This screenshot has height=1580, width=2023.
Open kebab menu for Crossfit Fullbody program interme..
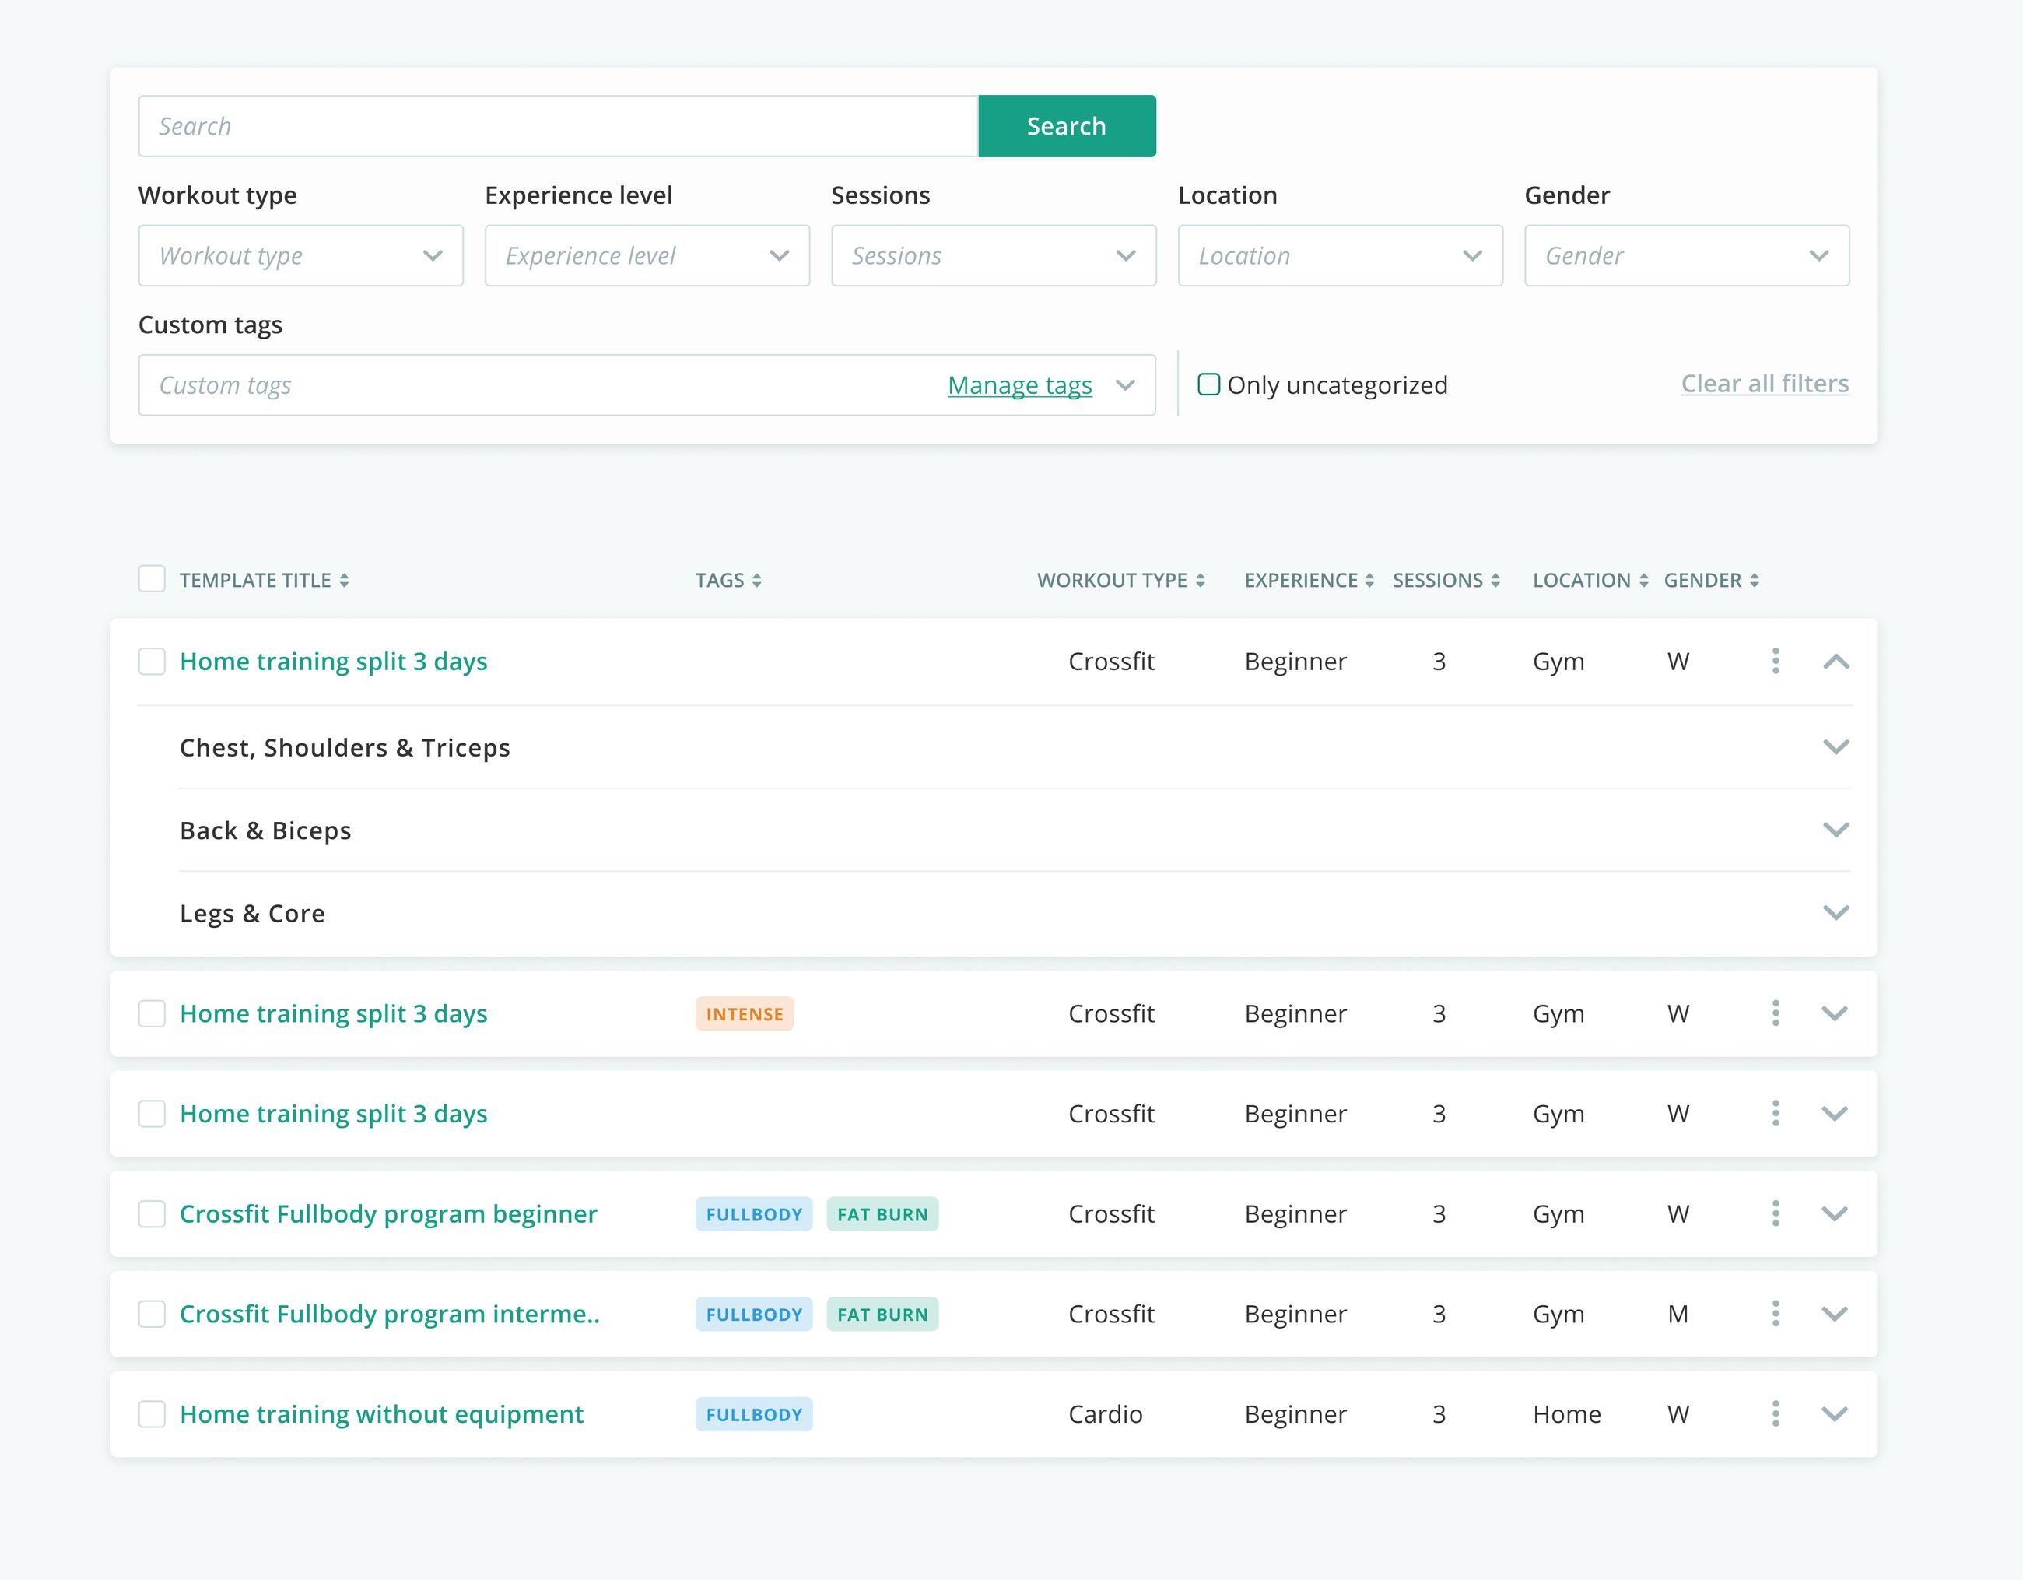[1775, 1313]
